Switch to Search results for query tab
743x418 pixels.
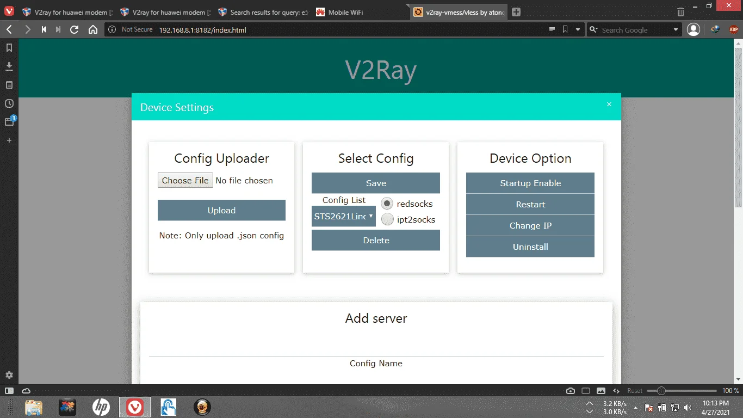click(x=263, y=12)
